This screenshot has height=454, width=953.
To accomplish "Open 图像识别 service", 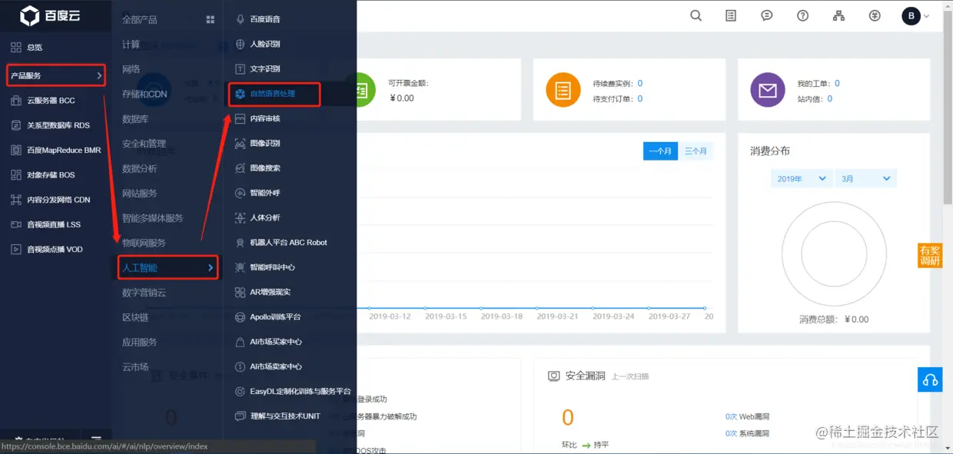I will 265,143.
